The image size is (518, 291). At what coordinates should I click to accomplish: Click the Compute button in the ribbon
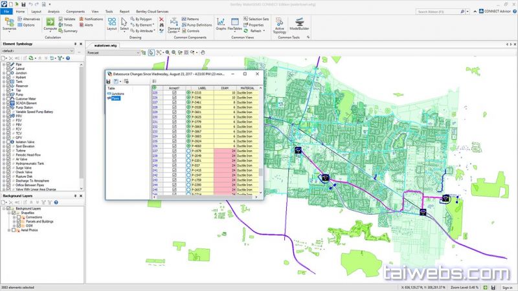pos(50,25)
